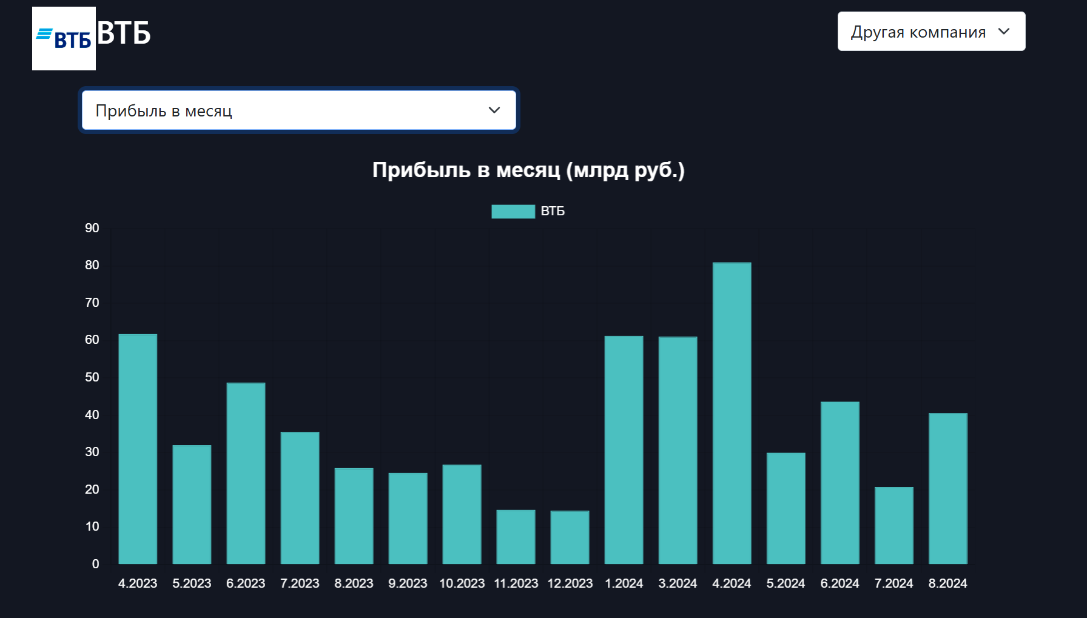Click the y-axis value 20
Screen dimensions: 1087x618
pos(92,489)
